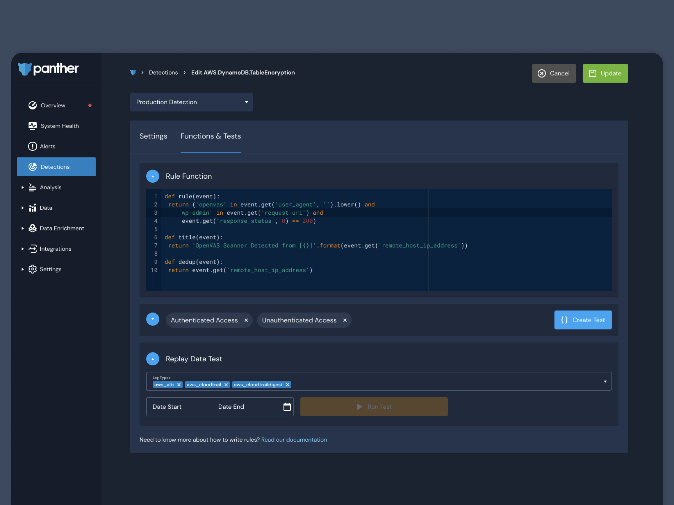Open the Log Types dropdown arrow

coord(605,381)
